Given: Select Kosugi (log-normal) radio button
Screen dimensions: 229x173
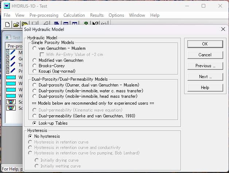Looking at the screenshot, I should 35,71.
